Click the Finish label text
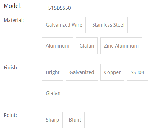This screenshot has width=157, height=131. pos(11,68)
